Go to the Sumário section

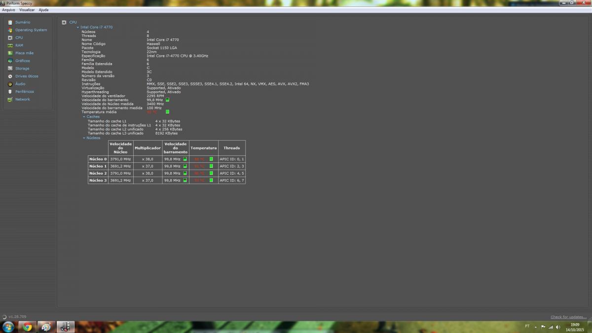[x=23, y=22]
